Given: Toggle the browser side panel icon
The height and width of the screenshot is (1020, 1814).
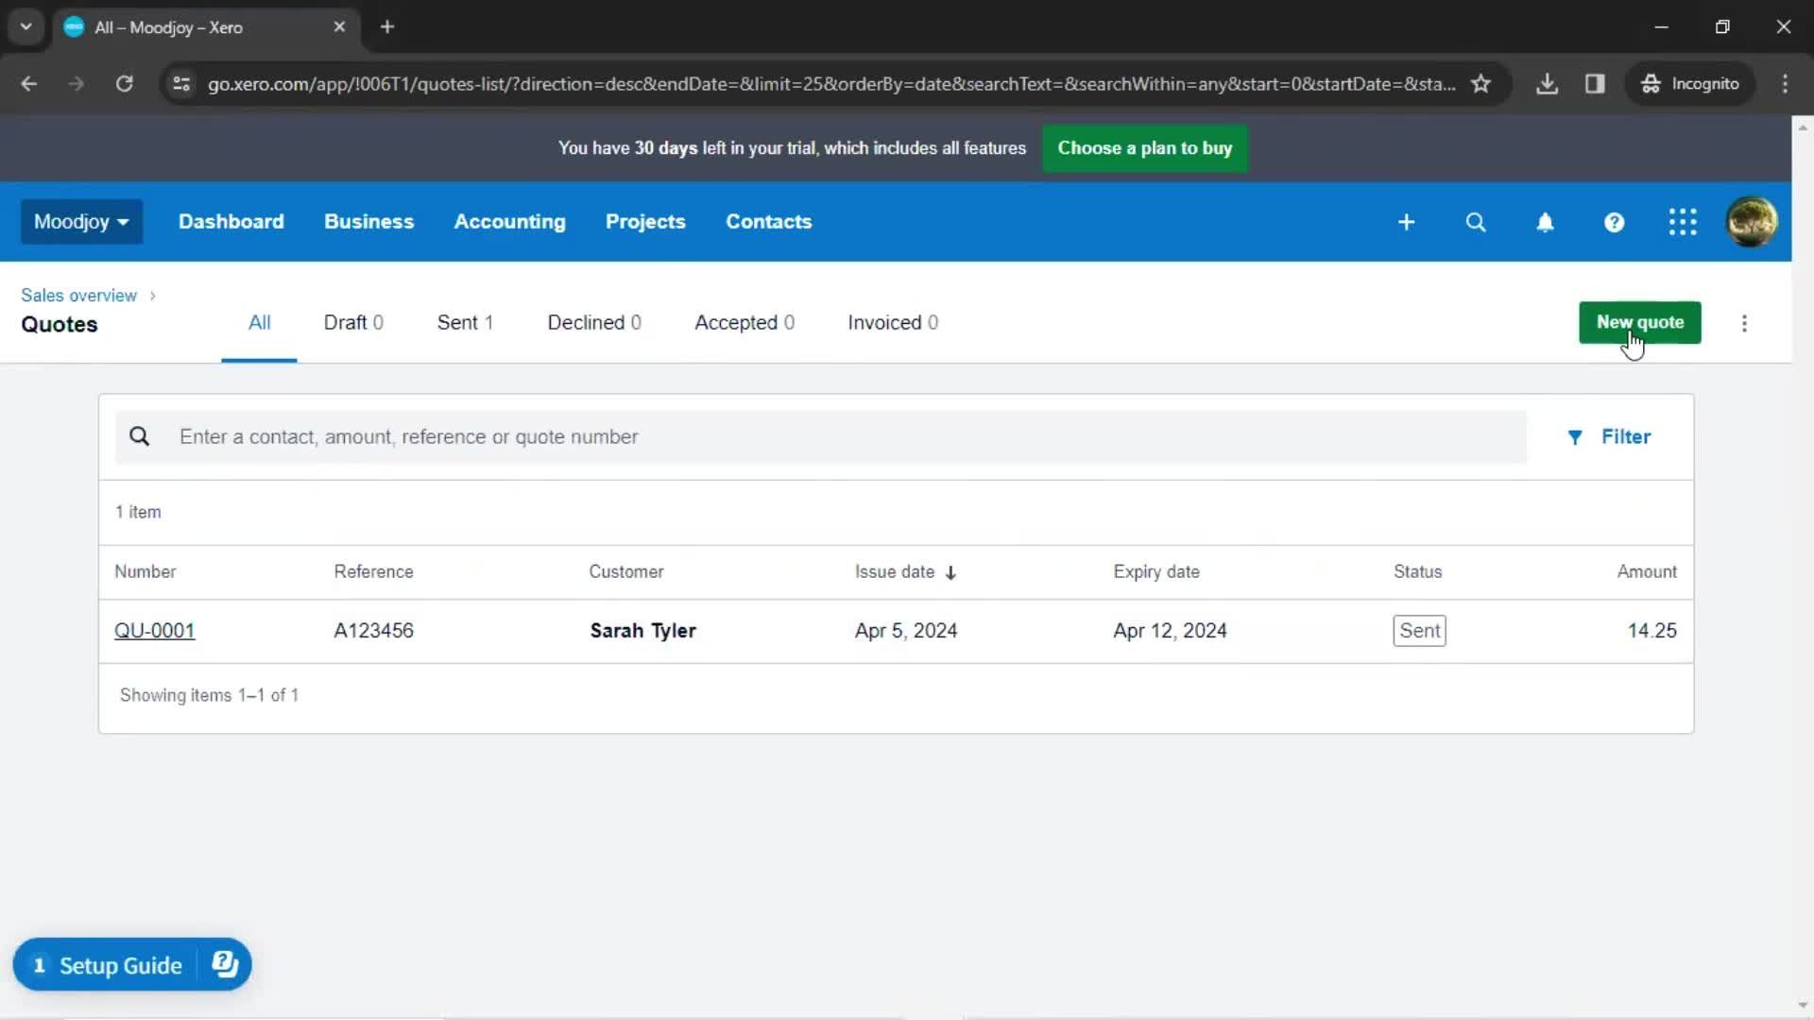Looking at the screenshot, I should pos(1595,83).
